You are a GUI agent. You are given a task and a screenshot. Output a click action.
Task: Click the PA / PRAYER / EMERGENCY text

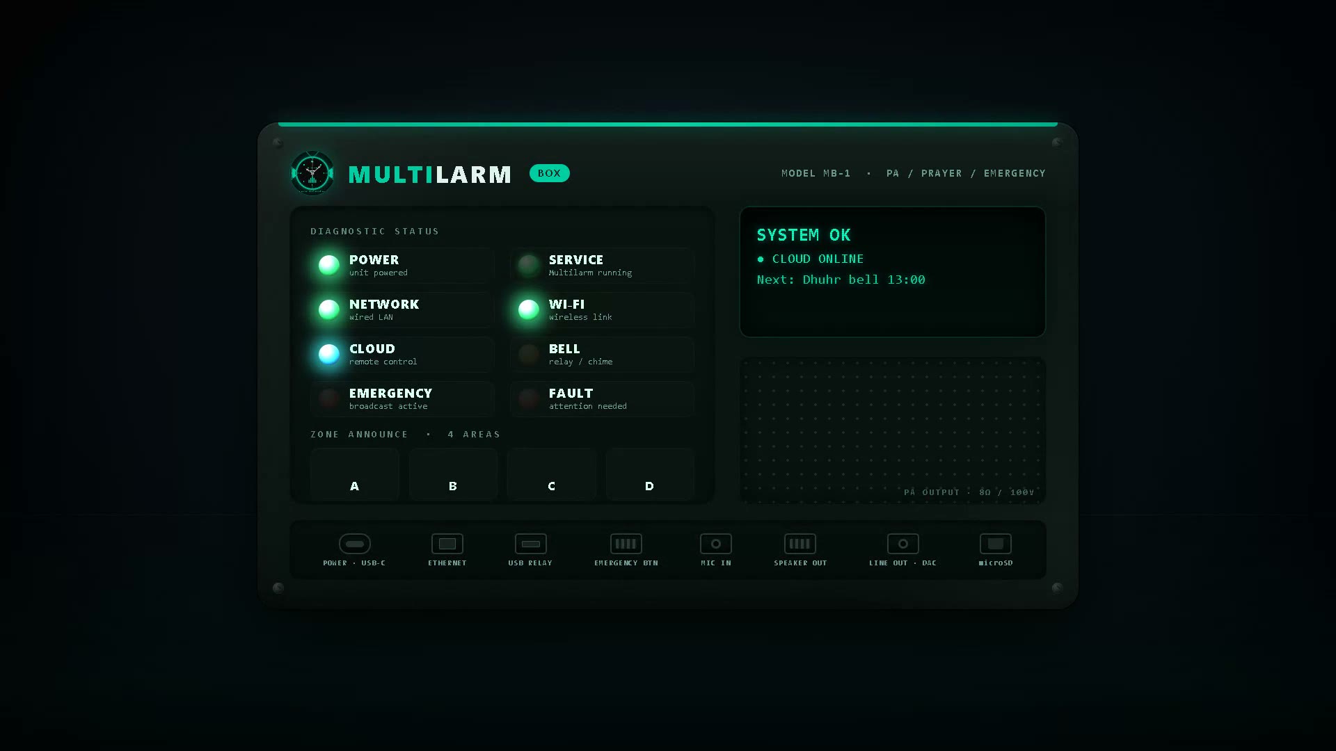(967, 173)
